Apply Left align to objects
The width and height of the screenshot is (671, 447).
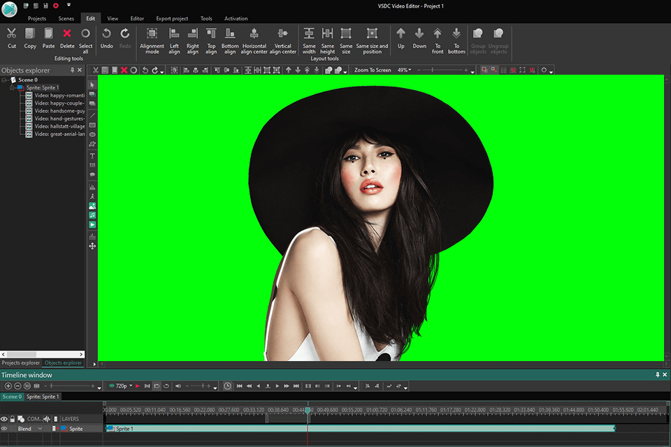(174, 41)
